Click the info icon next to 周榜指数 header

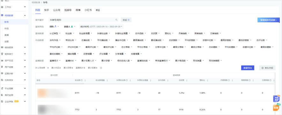[250, 80]
